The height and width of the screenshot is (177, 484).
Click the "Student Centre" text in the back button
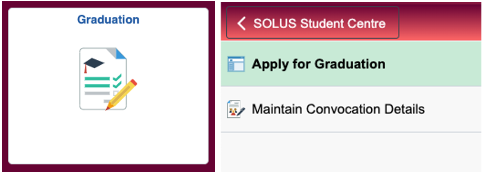(342, 23)
